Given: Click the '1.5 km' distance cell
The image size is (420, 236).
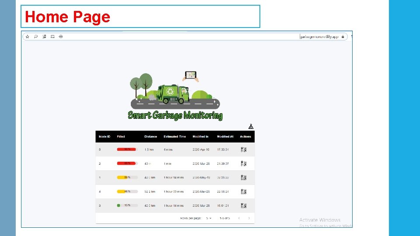Looking at the screenshot, I should (x=149, y=149).
